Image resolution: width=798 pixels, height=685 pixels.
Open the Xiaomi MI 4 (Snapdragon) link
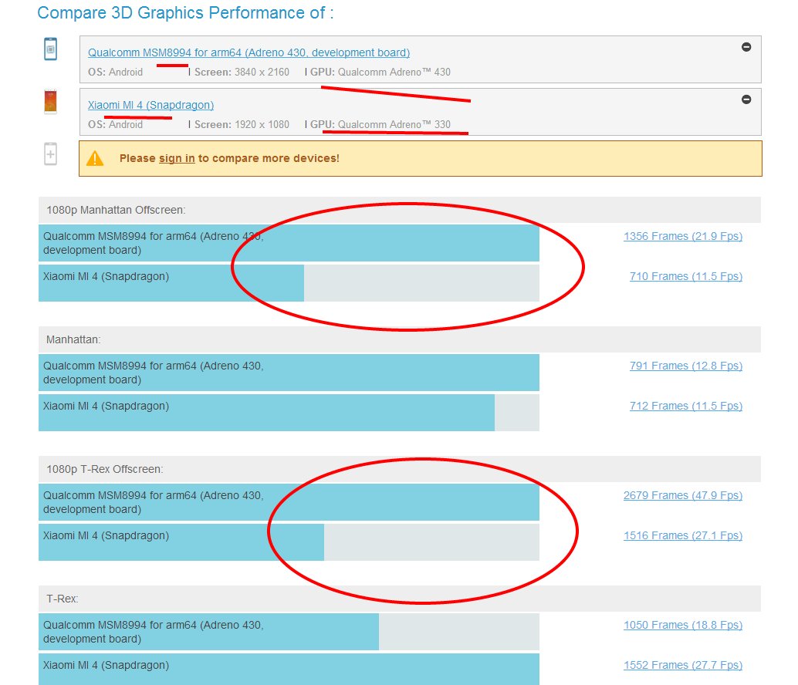pos(150,105)
